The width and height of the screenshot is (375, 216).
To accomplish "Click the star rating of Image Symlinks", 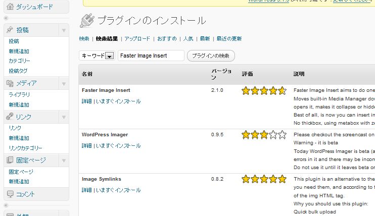I will [x=264, y=179].
